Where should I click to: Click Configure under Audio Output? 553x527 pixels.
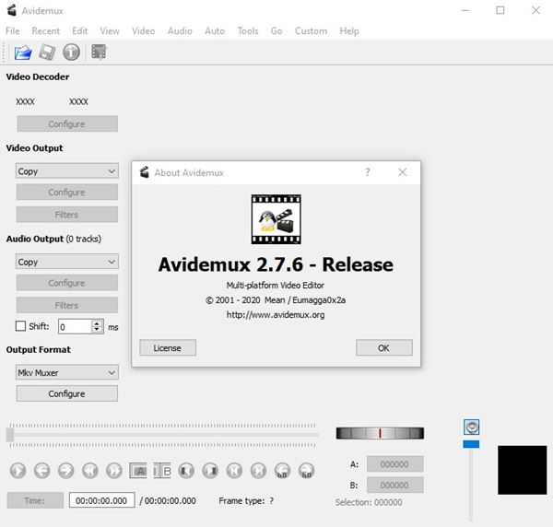tap(67, 283)
